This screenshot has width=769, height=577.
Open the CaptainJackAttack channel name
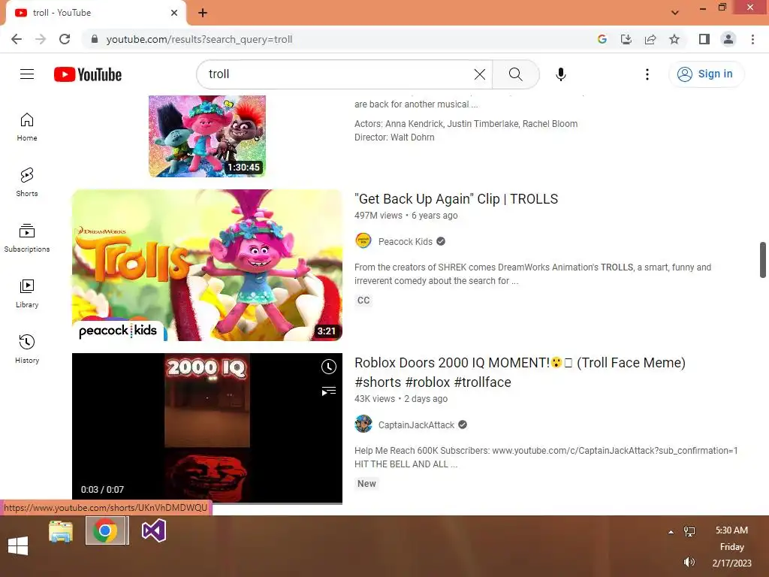click(416, 425)
